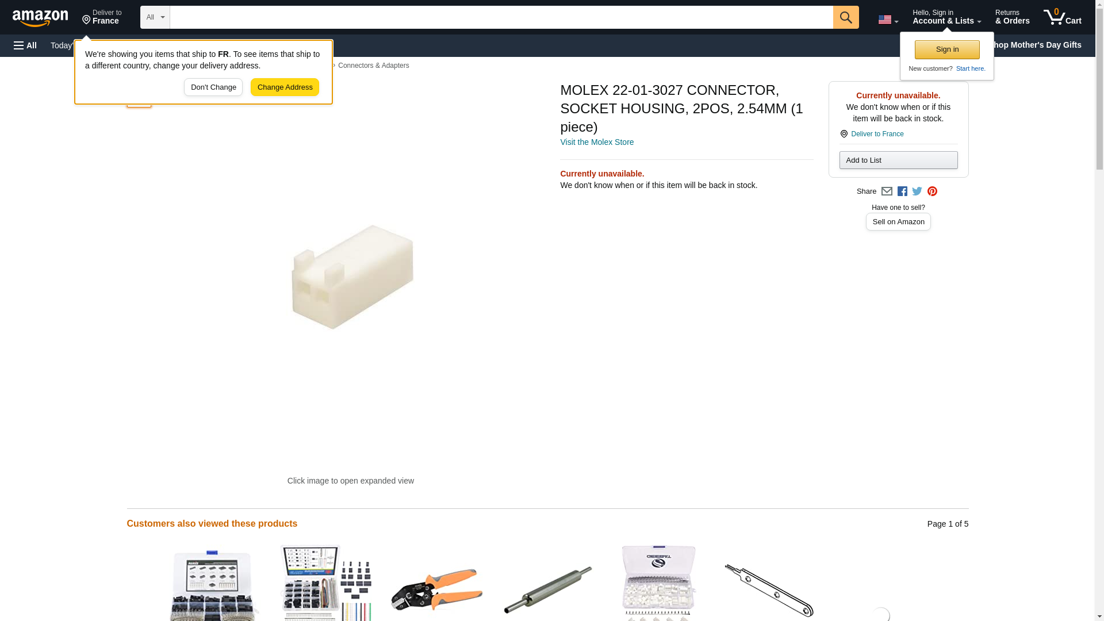
Task: Click the Amazon logo
Action: 40,18
